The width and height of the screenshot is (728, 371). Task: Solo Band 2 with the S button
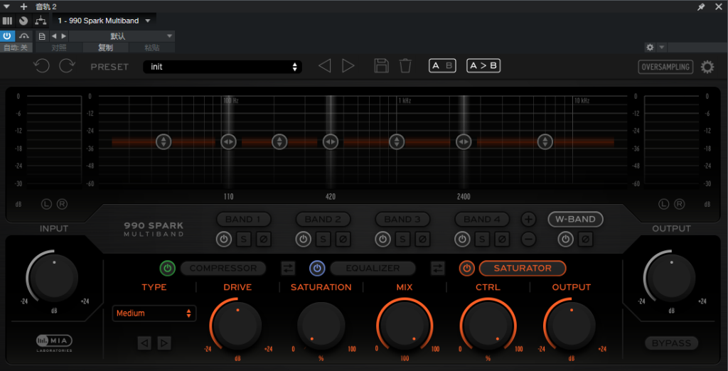pos(323,240)
